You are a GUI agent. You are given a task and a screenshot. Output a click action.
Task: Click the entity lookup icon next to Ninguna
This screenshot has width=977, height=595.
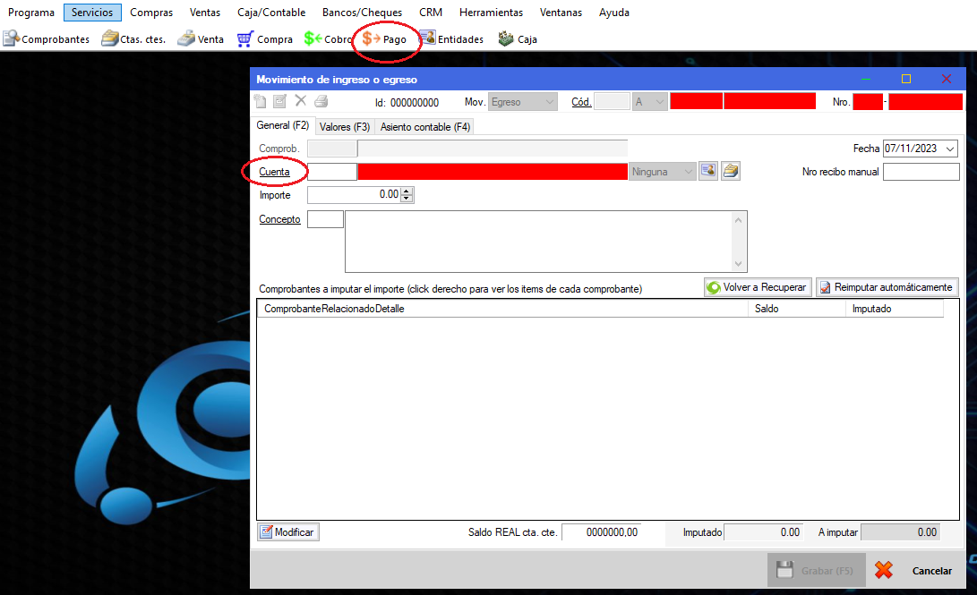708,171
